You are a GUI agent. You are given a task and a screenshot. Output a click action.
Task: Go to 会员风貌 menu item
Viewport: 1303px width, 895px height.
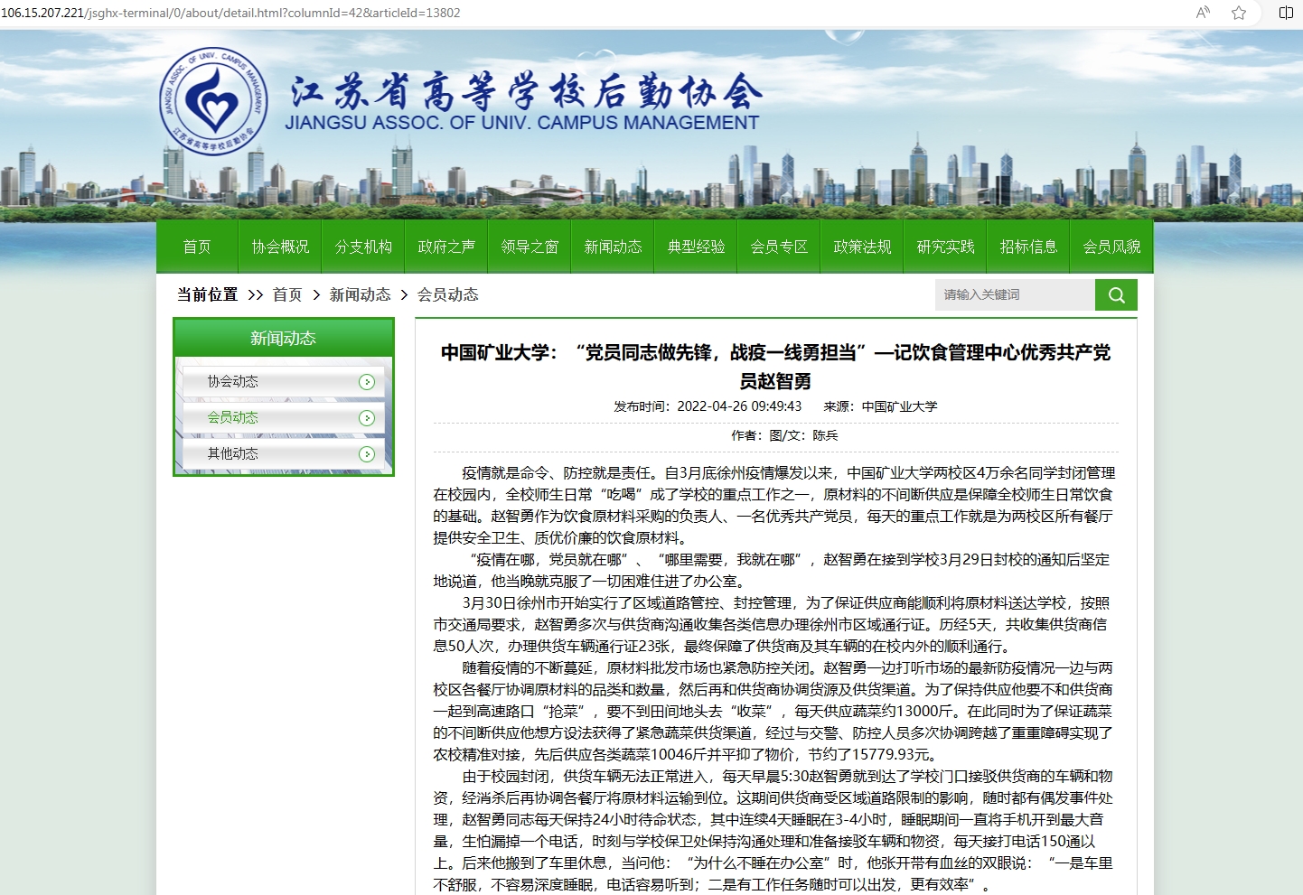[1111, 247]
